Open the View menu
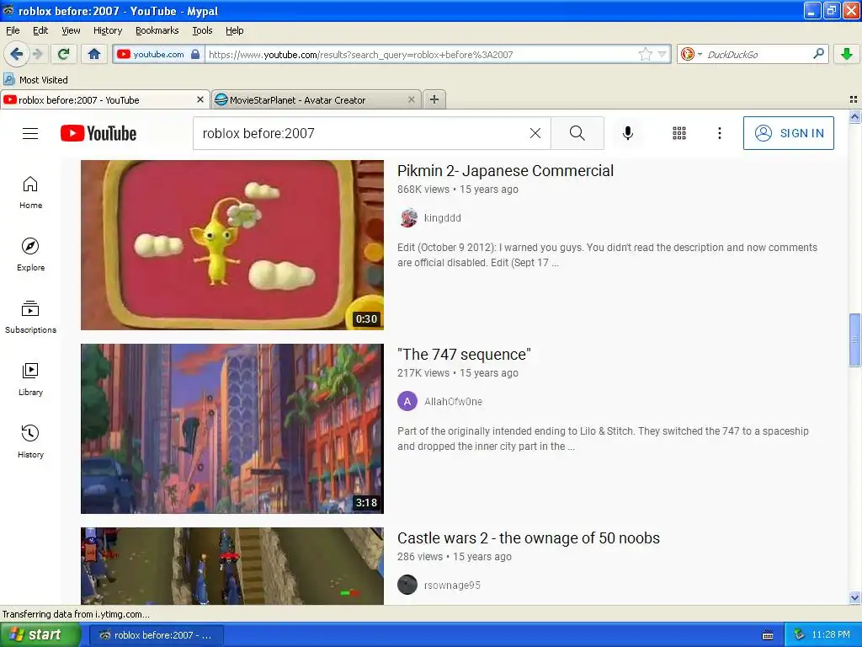Image resolution: width=862 pixels, height=647 pixels. tap(71, 30)
